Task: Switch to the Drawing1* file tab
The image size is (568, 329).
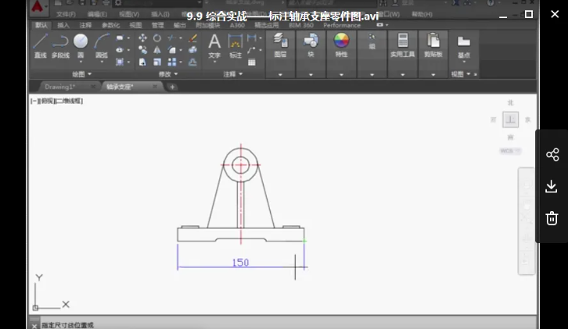Action: pos(60,87)
